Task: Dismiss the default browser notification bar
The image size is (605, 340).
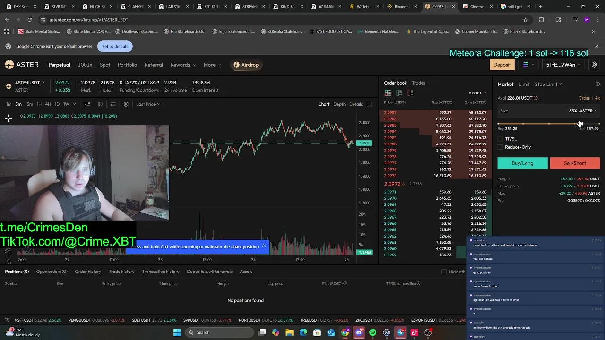Action: 596,46
